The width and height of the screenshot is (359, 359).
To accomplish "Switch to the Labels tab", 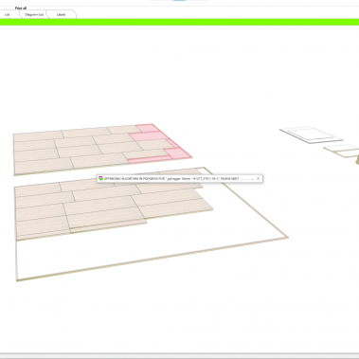I will 62,14.
